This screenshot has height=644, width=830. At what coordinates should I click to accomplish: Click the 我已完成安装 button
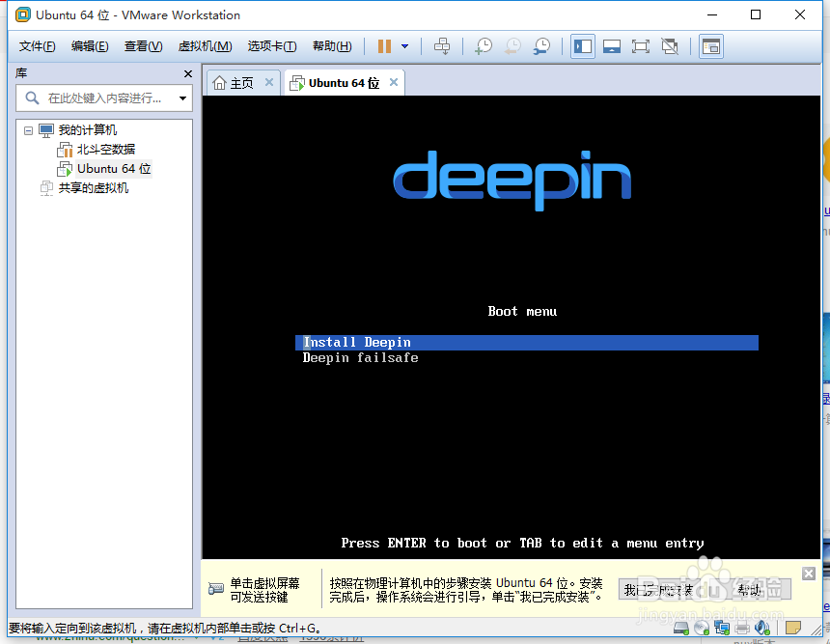tap(659, 590)
